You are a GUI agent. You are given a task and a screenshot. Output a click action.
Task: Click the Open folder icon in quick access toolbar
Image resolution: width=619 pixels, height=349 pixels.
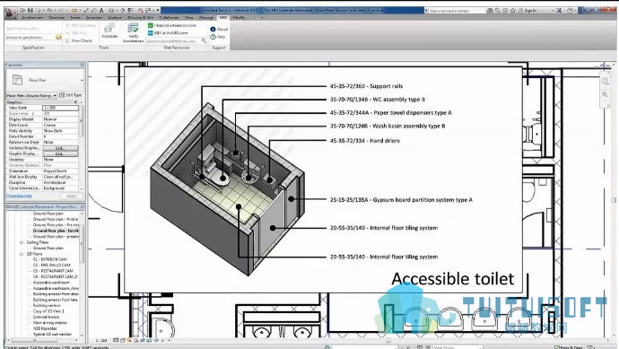tap(23, 10)
